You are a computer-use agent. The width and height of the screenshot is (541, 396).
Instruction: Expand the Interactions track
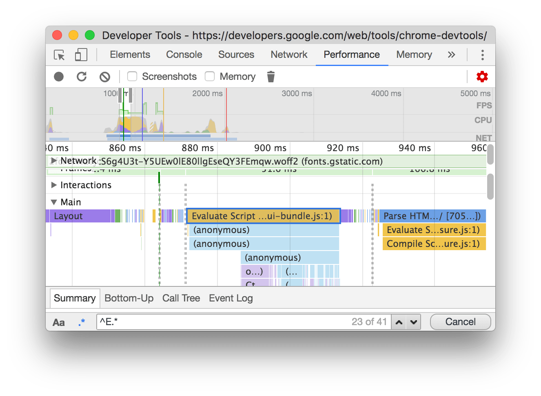tap(54, 185)
